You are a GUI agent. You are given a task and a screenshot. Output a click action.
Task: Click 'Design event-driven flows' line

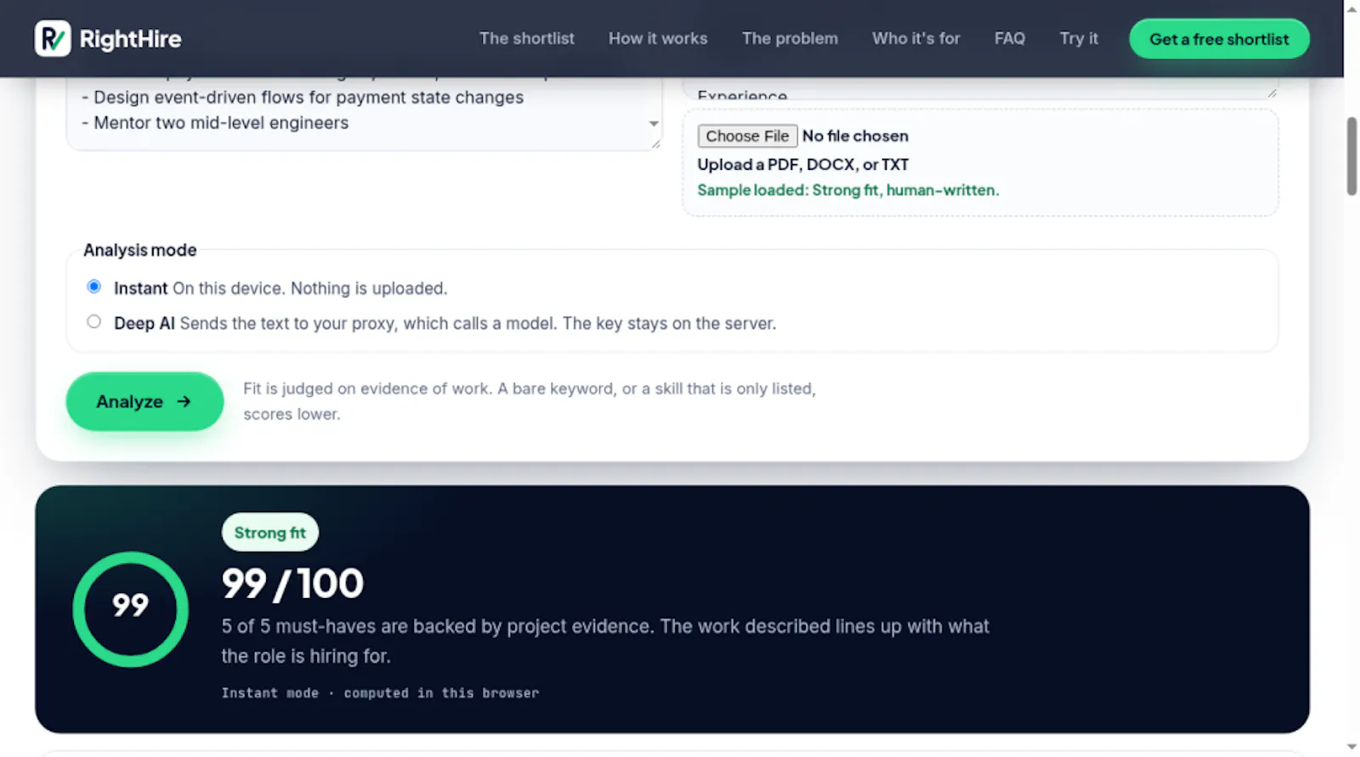(x=303, y=98)
